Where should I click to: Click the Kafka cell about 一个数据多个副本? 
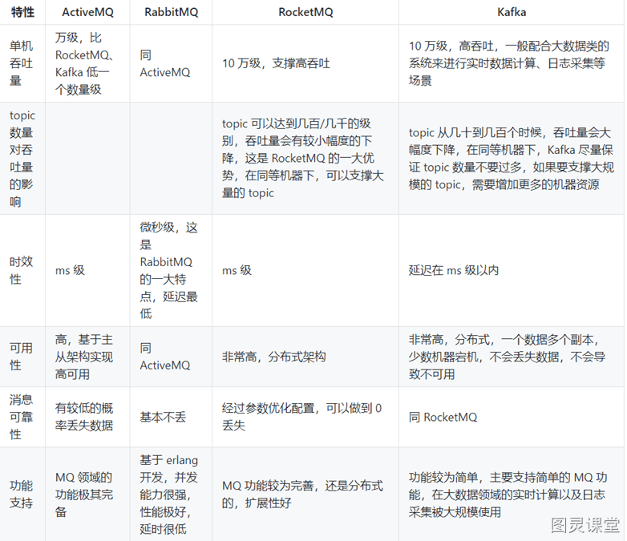point(512,357)
